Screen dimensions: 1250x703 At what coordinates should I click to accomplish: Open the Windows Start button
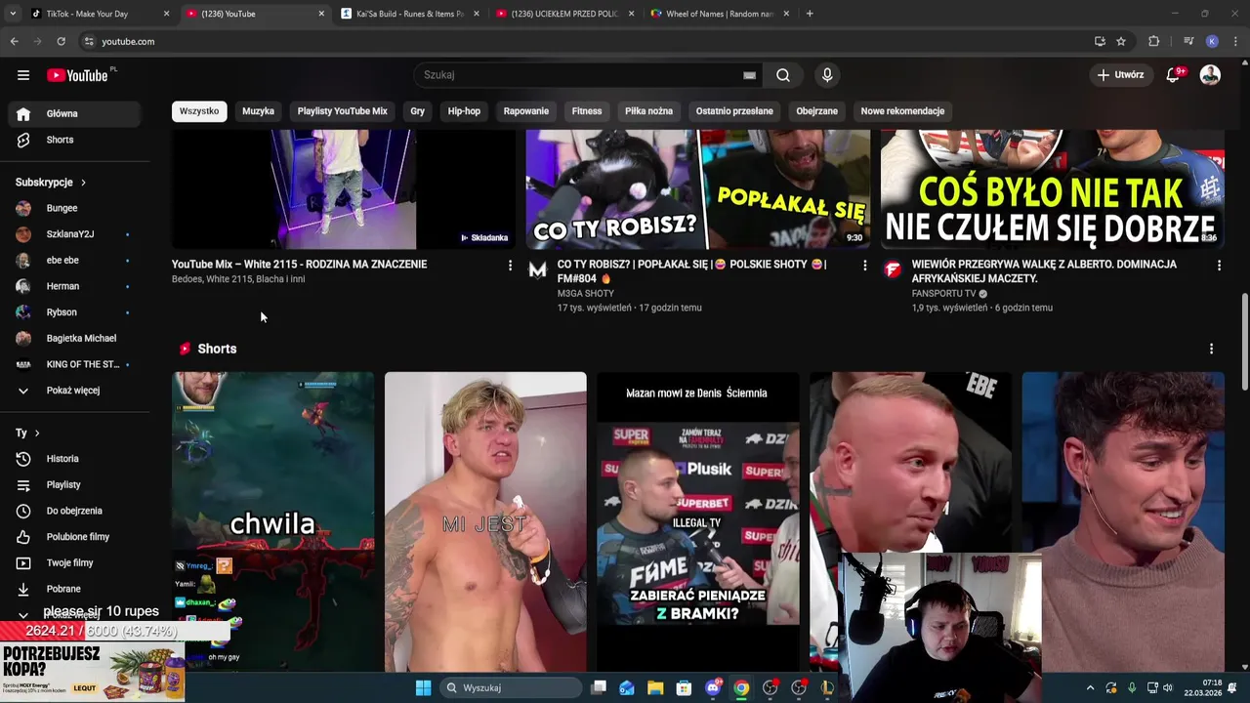click(423, 688)
